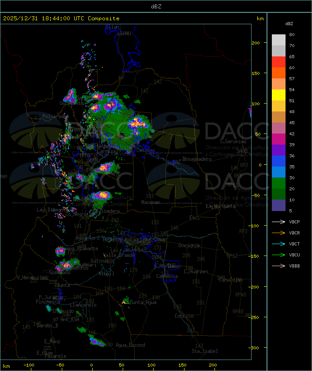The height and width of the screenshot is (371, 312).
Task: Click the storm cell at Pampa_Diamante
Action: pyautogui.click(x=60, y=251)
